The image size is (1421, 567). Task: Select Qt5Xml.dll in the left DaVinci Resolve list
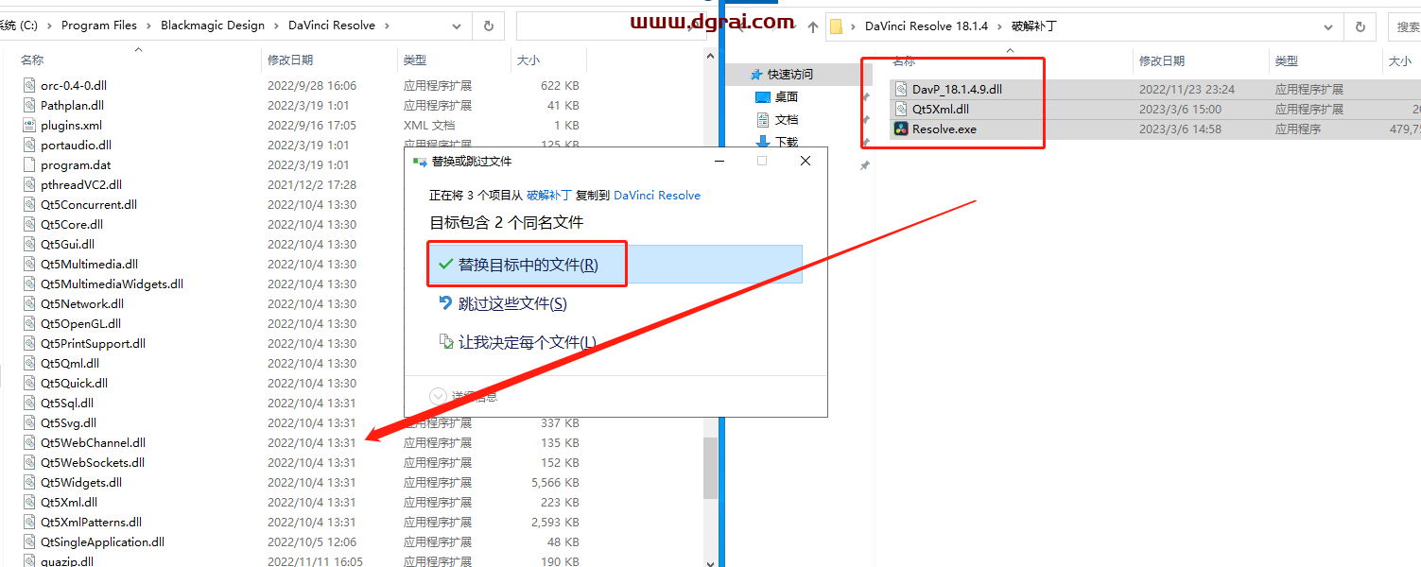(69, 502)
